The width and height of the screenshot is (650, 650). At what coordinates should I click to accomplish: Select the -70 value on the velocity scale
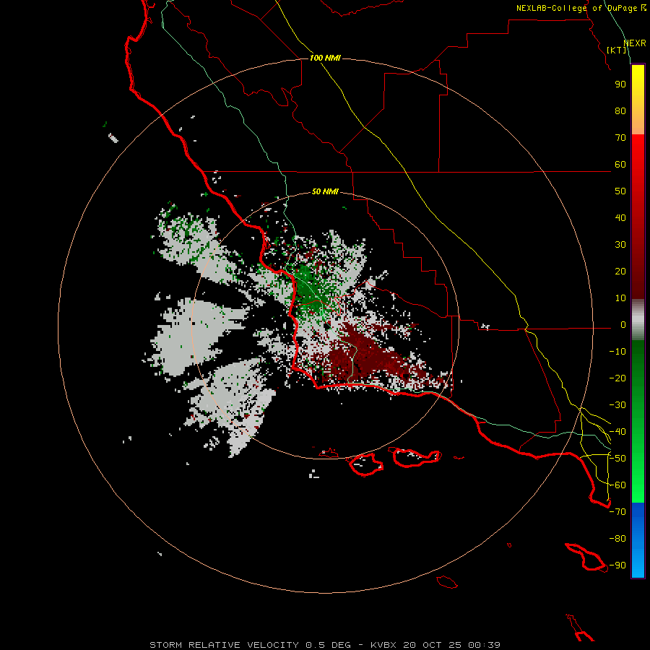tap(617, 512)
